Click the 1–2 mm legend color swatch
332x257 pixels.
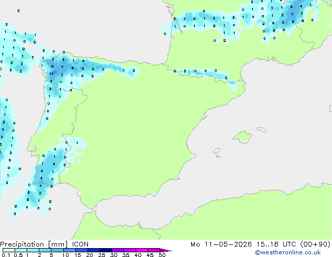point(33,250)
